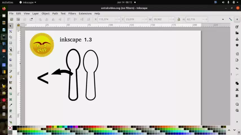Click the Undo arrow icon

coord(237,69)
